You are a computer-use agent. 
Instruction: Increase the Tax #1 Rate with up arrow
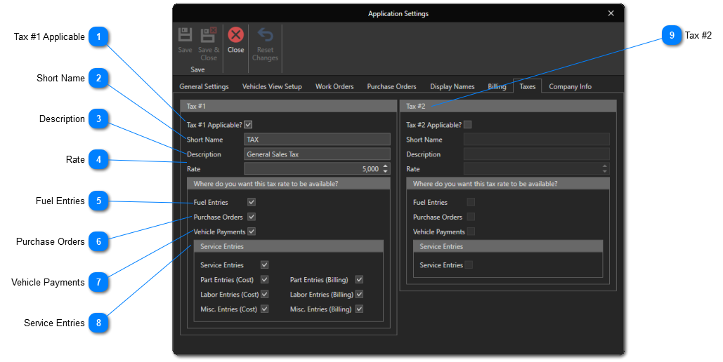tap(386, 166)
